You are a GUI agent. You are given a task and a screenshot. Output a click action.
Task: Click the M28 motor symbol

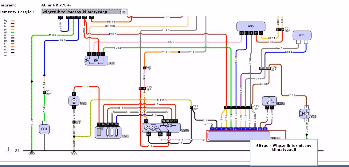tap(74, 100)
